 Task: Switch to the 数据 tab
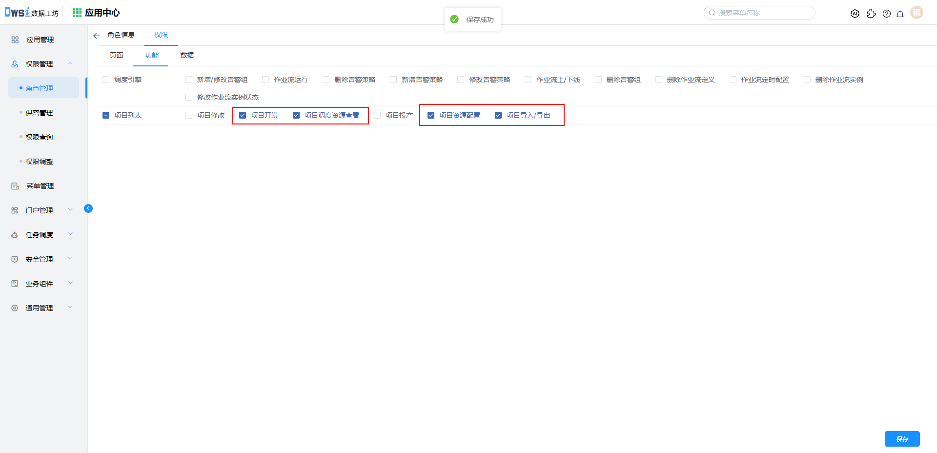point(187,55)
